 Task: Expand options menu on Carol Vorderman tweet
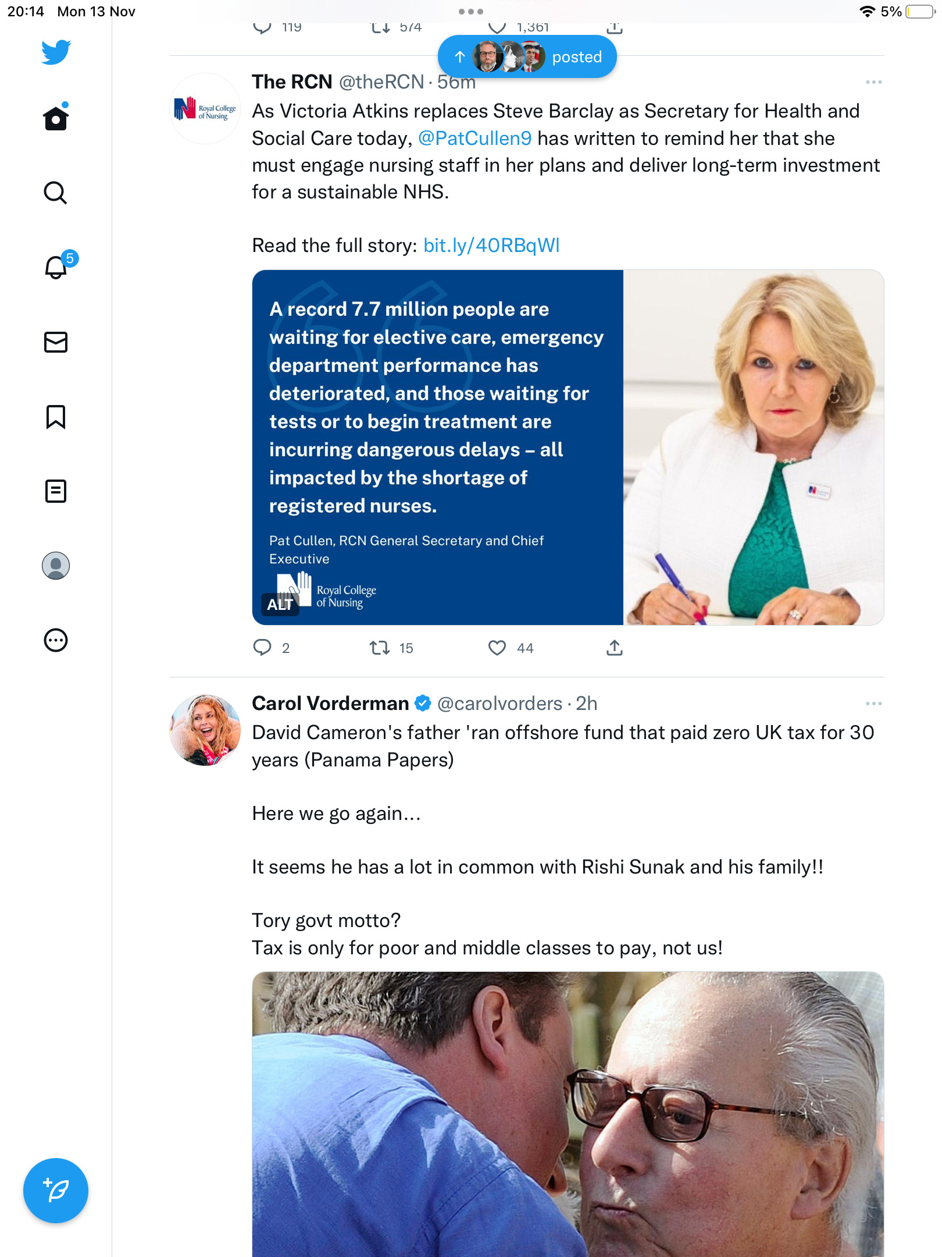click(873, 704)
